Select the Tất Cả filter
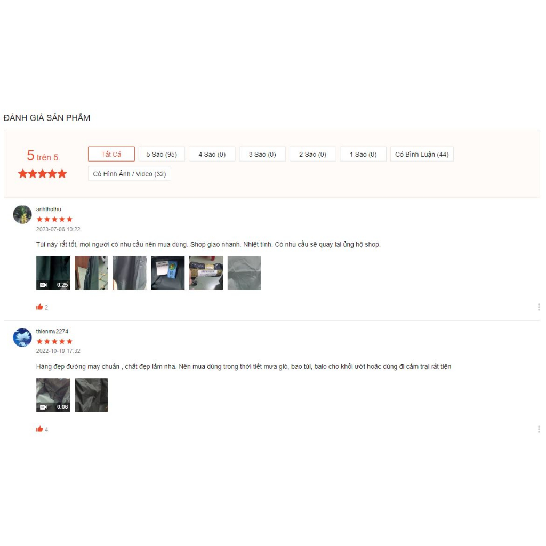Screen dimensions: 546x546 [x=111, y=154]
